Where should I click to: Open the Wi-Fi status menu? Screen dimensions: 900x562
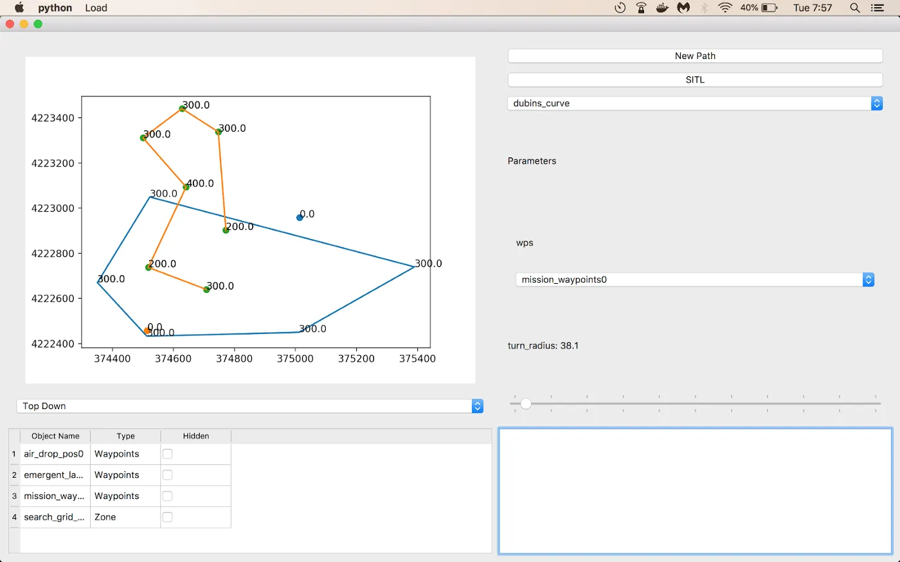point(725,8)
